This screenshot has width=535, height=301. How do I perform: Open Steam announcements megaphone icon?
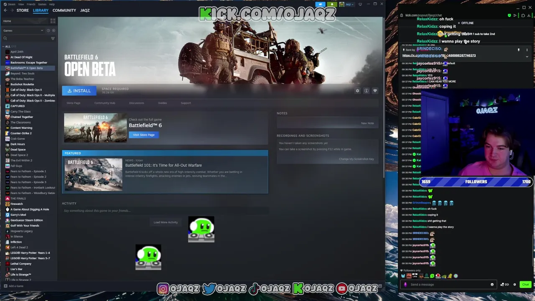coord(321,4)
